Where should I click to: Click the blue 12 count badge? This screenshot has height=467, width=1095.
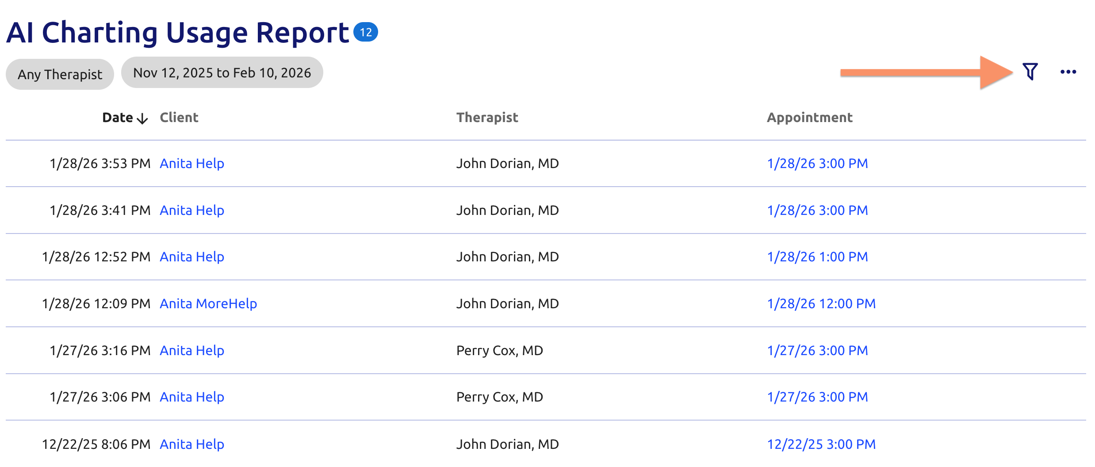[366, 32]
